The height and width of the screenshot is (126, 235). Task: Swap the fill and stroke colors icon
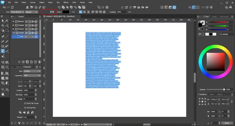pyautogui.click(x=199, y=22)
